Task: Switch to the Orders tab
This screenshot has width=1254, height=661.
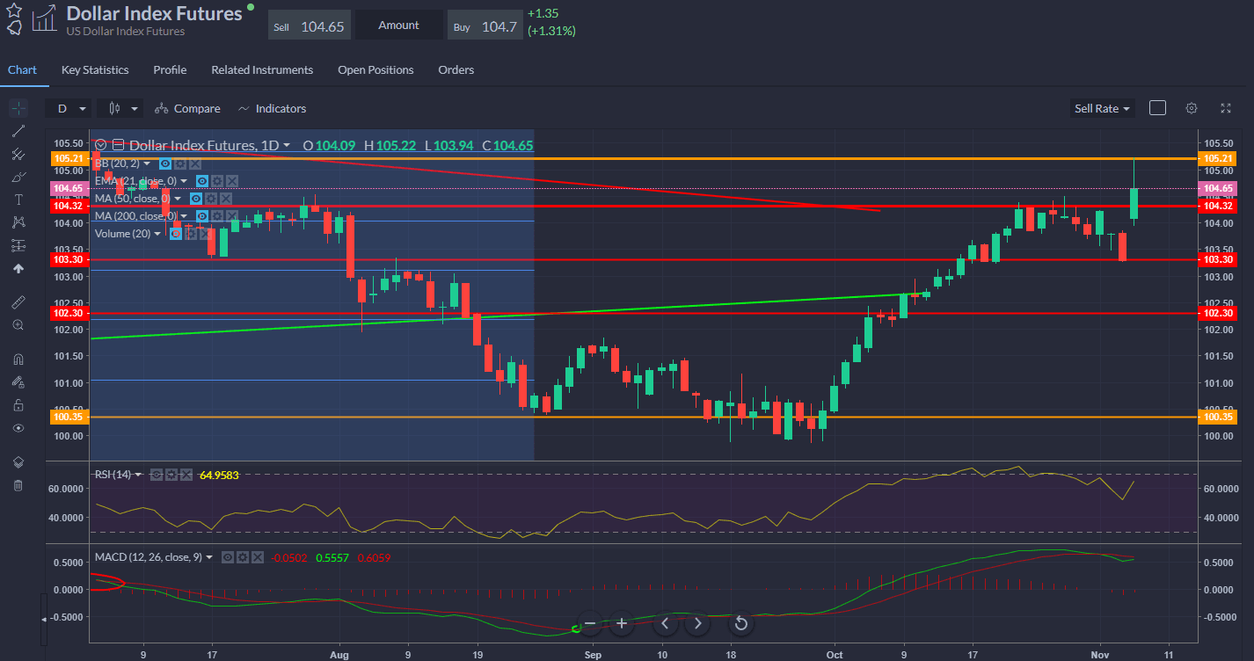Action: 456,69
